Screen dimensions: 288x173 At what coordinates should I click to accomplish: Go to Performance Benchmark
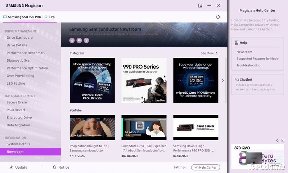26,53
